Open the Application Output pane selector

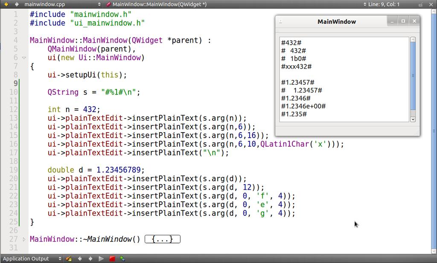pos(32,259)
